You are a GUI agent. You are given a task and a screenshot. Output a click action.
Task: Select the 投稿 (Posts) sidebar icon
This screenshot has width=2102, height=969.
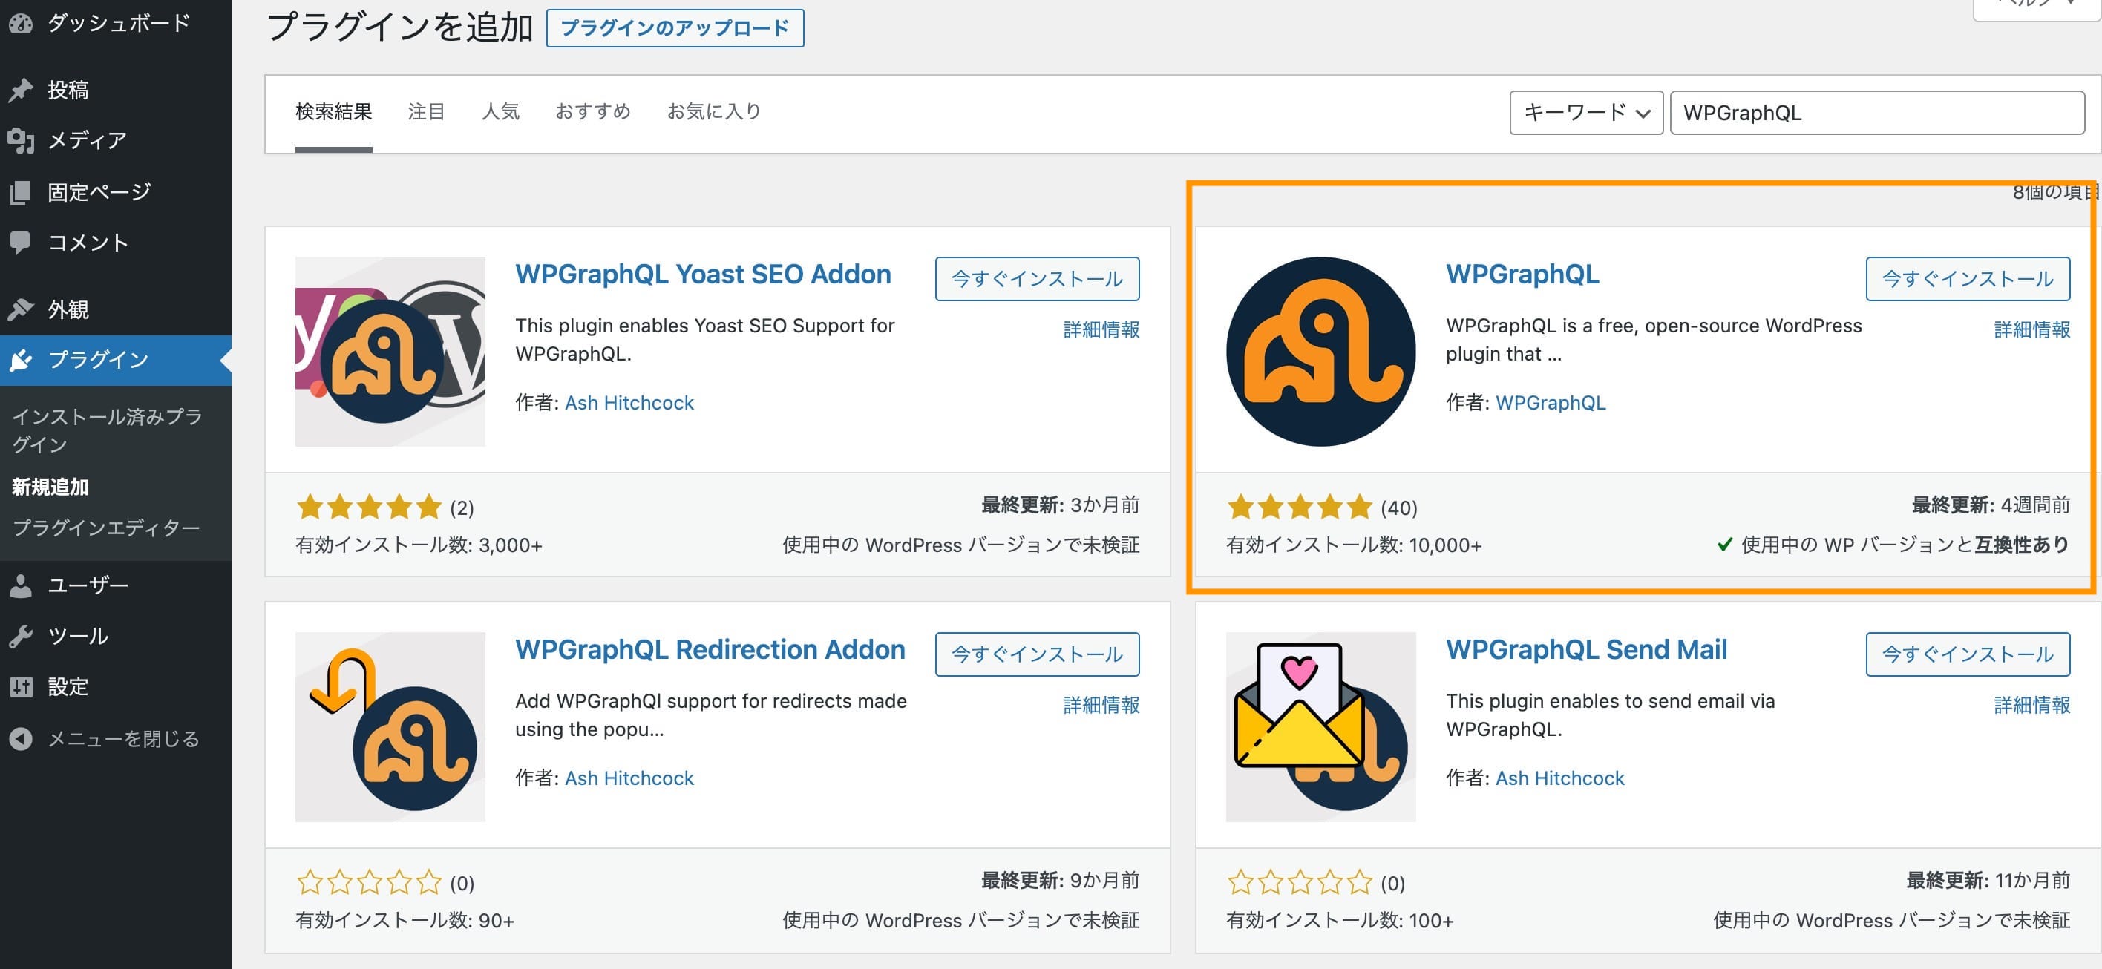pyautogui.click(x=19, y=89)
